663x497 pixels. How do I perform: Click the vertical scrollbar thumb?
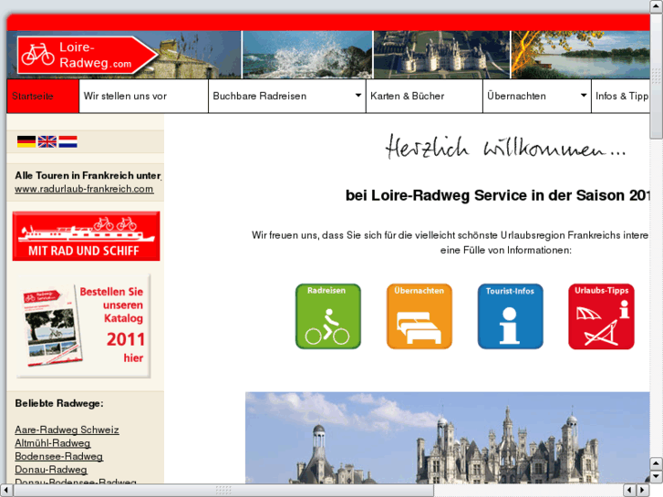click(657, 76)
